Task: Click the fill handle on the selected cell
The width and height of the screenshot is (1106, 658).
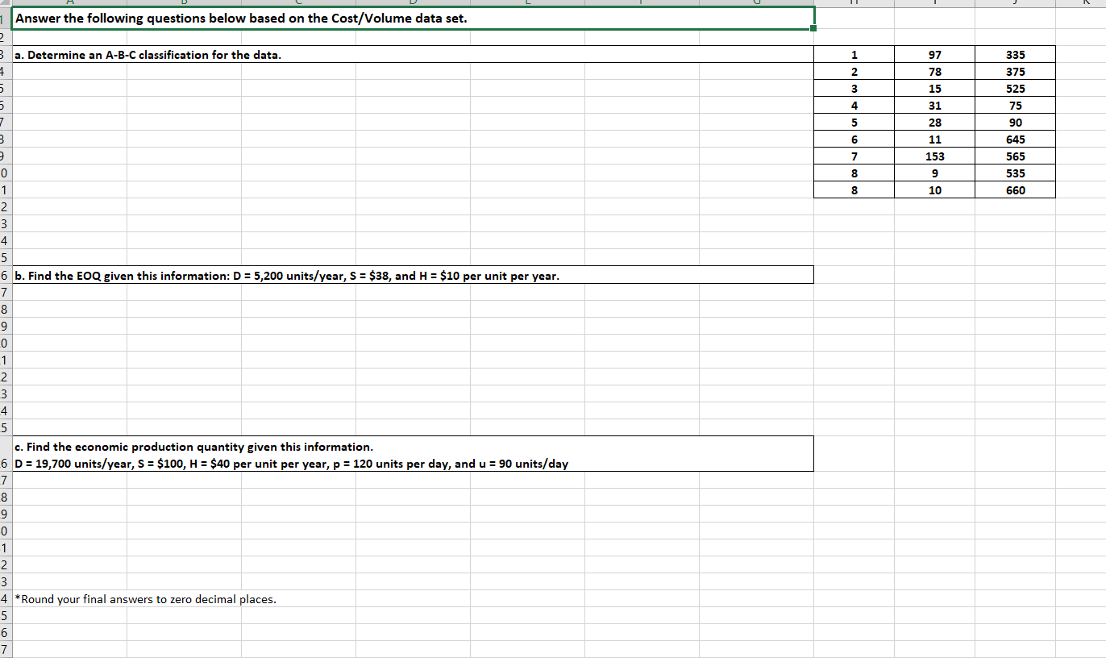Action: 814,27
